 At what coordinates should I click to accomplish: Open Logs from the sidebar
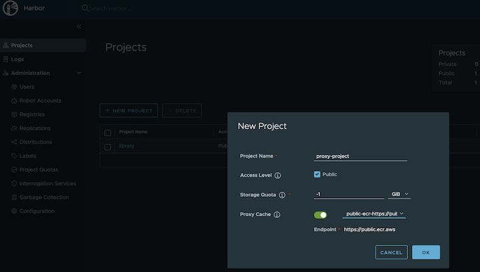(x=17, y=59)
